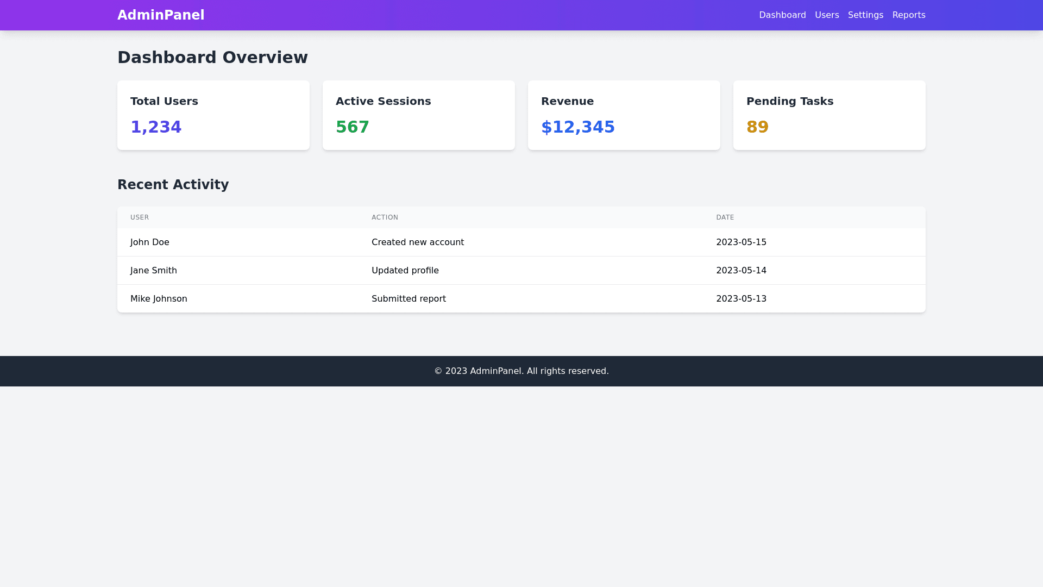Click Mike Johnson in the activity table

(x=159, y=299)
